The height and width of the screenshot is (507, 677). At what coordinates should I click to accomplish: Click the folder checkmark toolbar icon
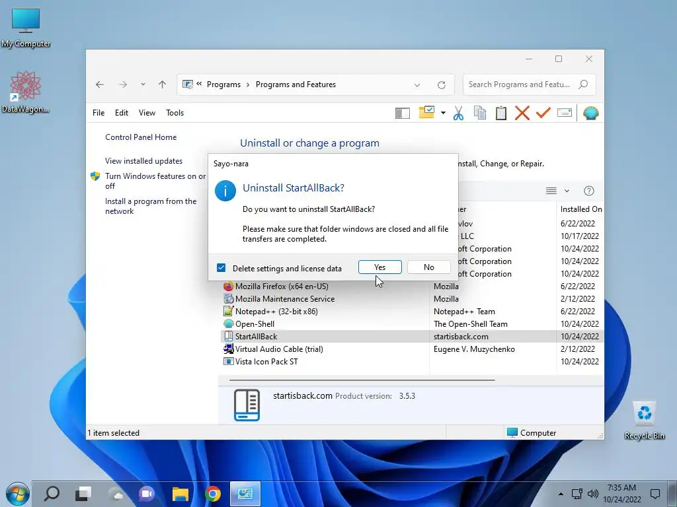pos(426,112)
